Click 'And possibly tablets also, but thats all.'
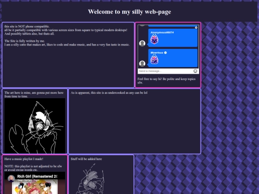 tap(29, 34)
